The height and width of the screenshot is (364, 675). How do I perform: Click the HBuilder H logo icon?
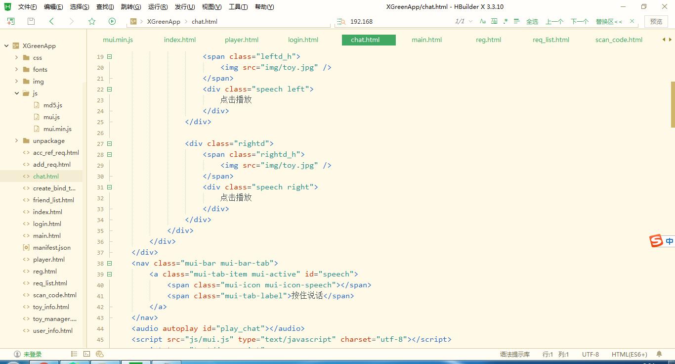pos(7,6)
